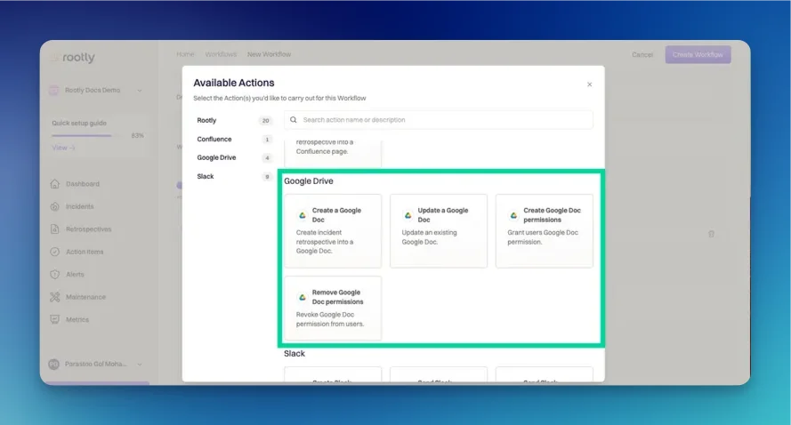Click the Cancel link in header
This screenshot has width=791, height=425.
(x=642, y=54)
